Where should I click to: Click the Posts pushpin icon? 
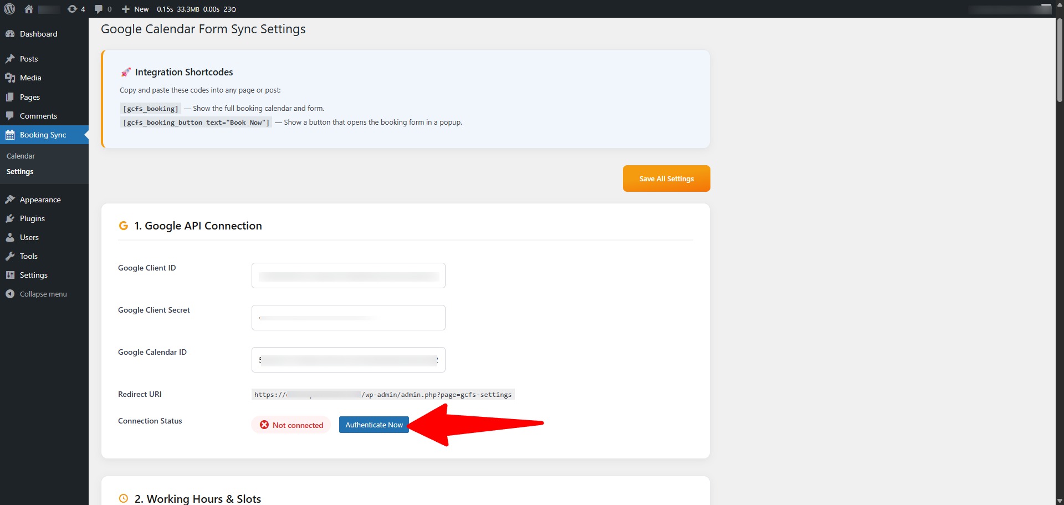click(x=10, y=59)
